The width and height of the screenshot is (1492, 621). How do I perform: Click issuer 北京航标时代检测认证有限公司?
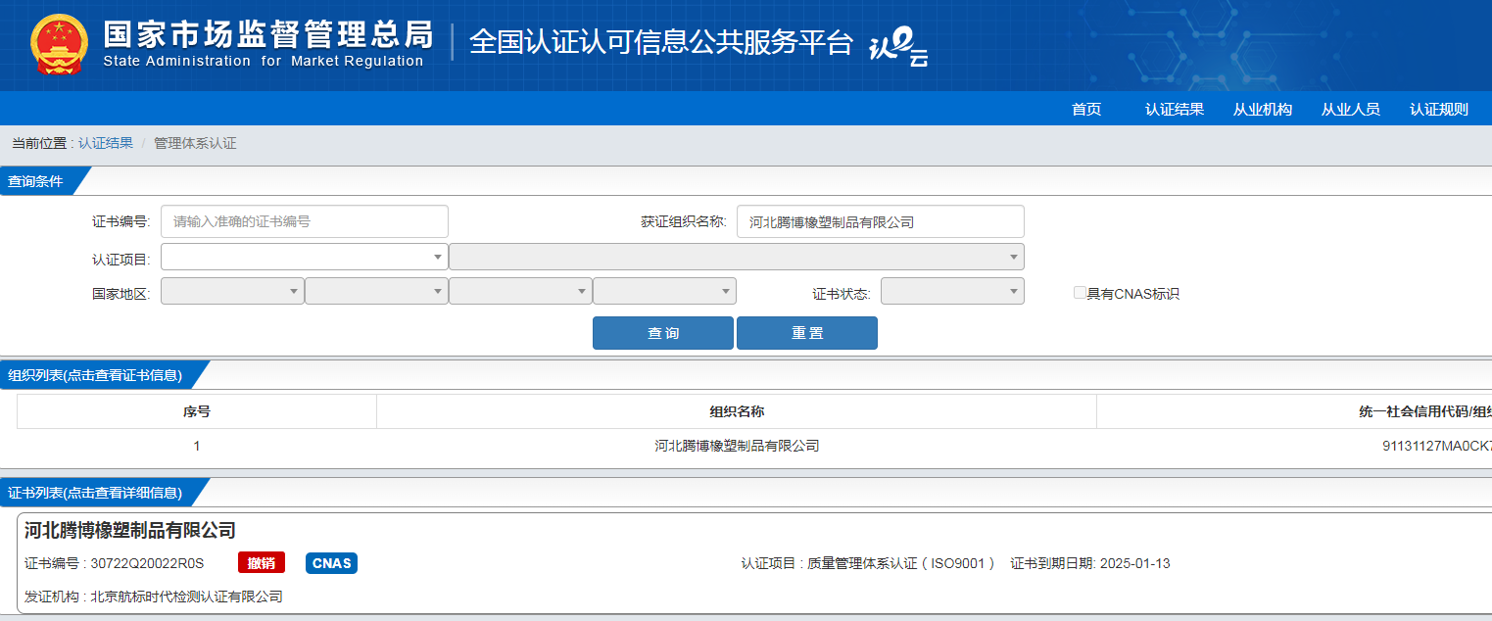point(187,597)
